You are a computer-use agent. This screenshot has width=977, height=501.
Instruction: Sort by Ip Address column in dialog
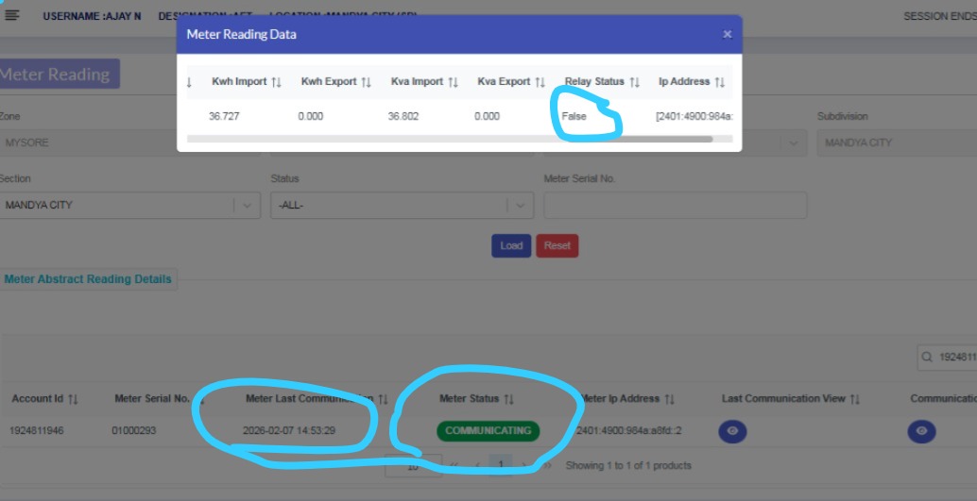(x=692, y=81)
